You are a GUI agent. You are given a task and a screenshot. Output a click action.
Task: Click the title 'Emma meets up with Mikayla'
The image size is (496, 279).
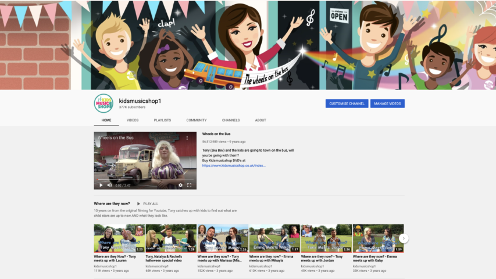272,259
